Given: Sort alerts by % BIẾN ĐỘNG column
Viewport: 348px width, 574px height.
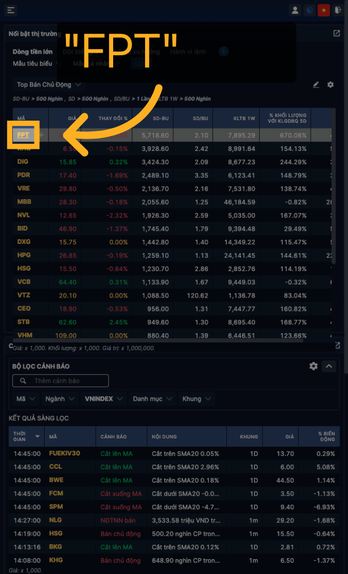Looking at the screenshot, I should pyautogui.click(x=319, y=436).
